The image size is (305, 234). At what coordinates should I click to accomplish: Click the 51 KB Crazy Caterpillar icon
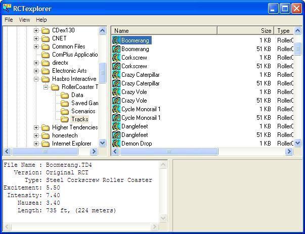coord(116,83)
